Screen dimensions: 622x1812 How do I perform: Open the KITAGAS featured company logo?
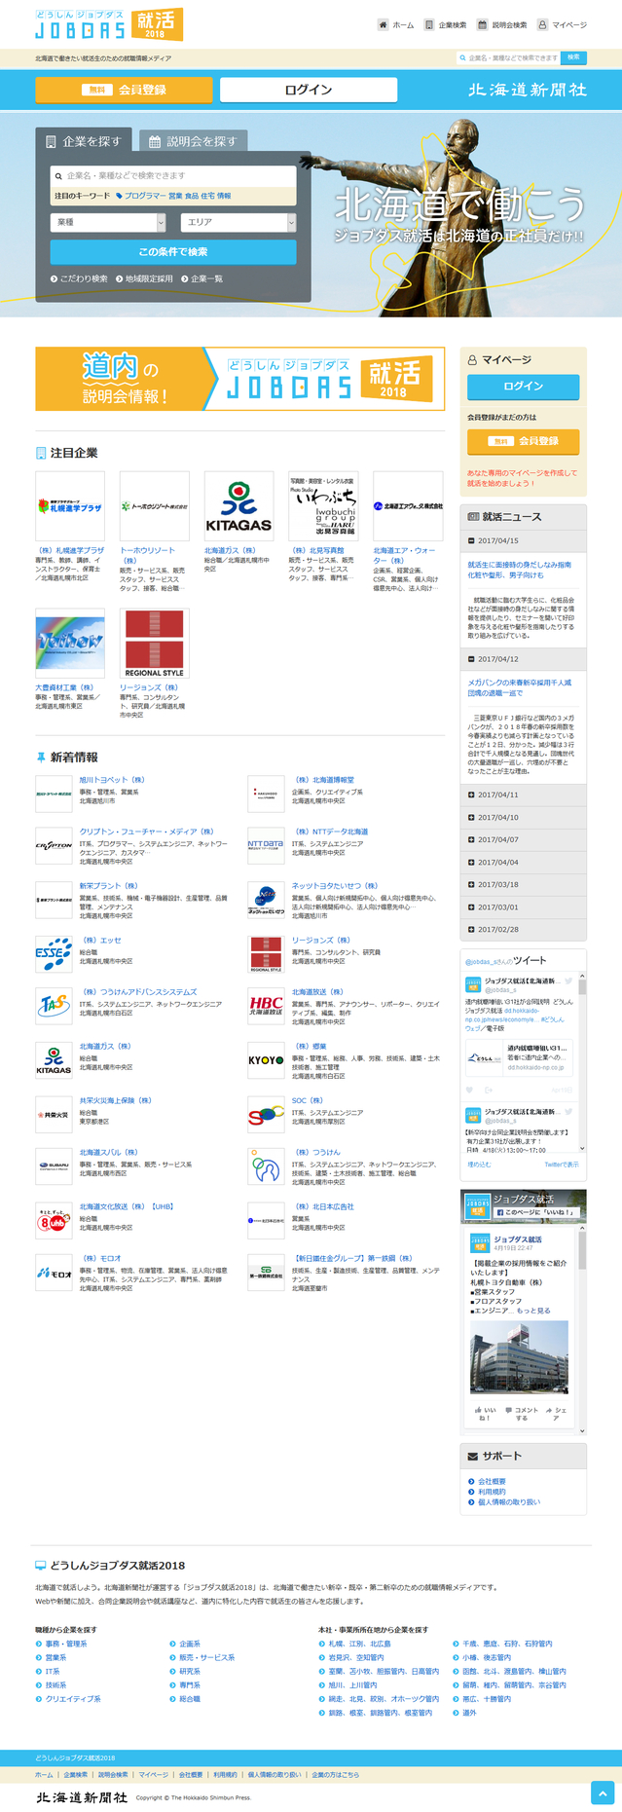coord(238,506)
